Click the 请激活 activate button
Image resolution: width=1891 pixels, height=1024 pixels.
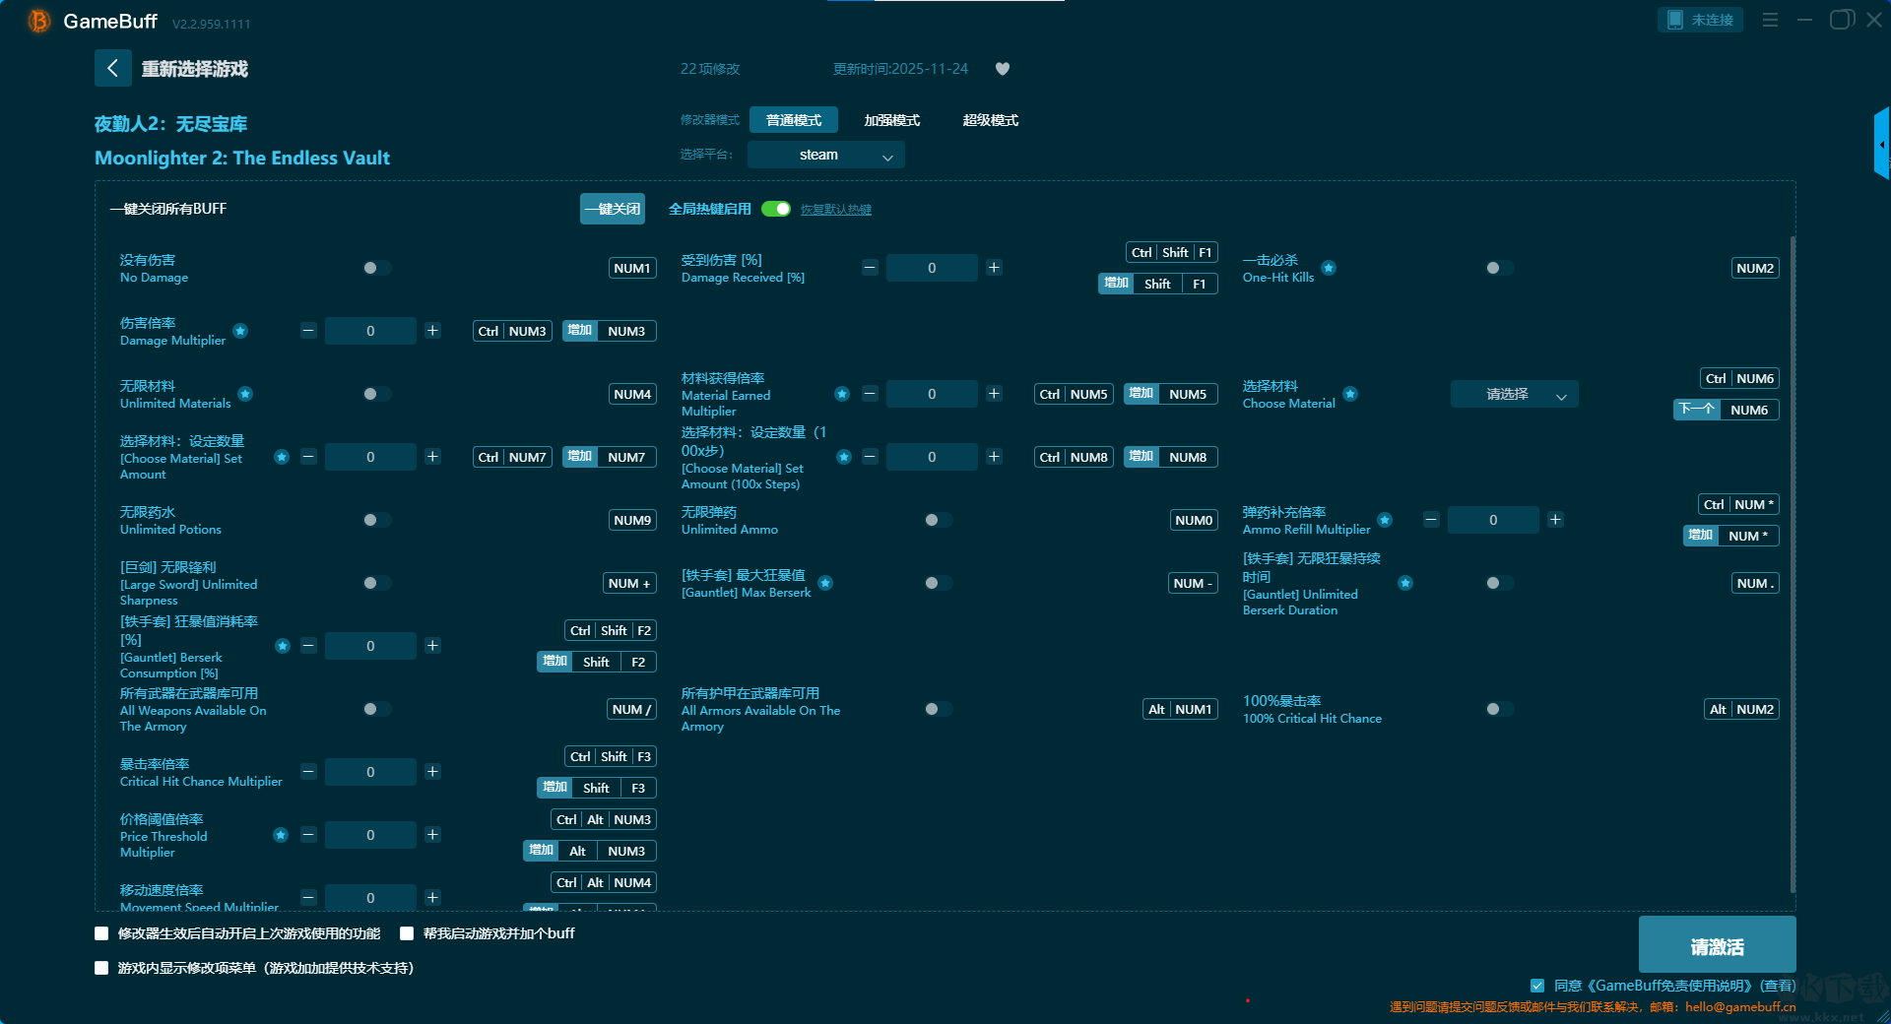(x=1717, y=946)
